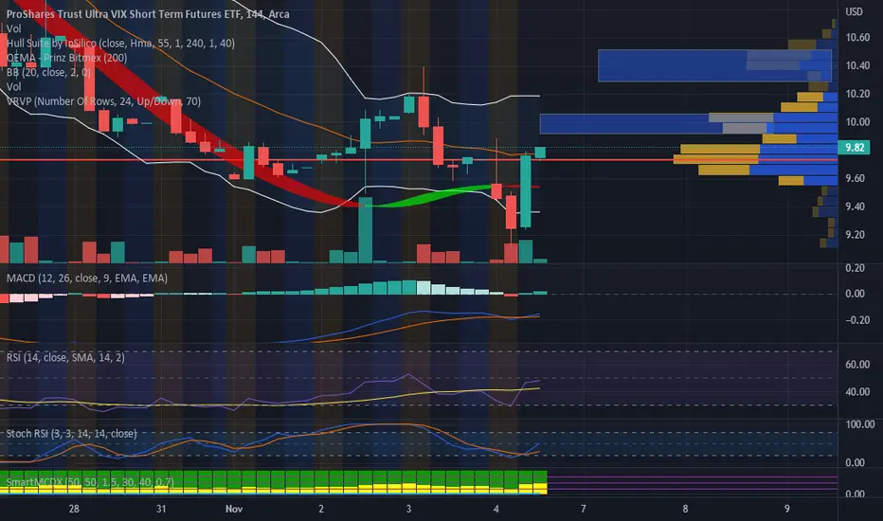The image size is (883, 521).
Task: Click the ProShares Trust Ultra VIX symbol title
Action: [x=148, y=13]
